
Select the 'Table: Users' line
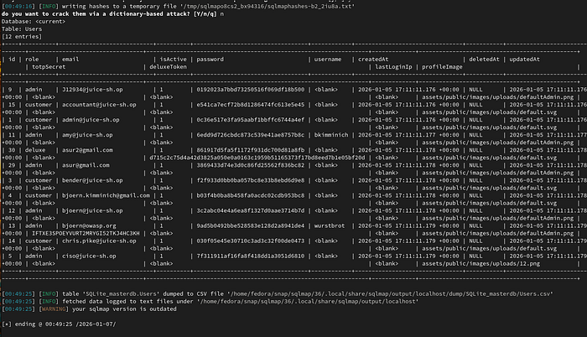[22, 29]
